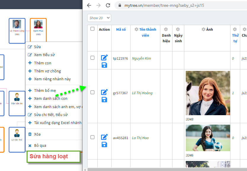Image resolution: width=247 pixels, height=171 pixels.
Task: Check the checkbox for row tp121976
Action: tap(93, 58)
